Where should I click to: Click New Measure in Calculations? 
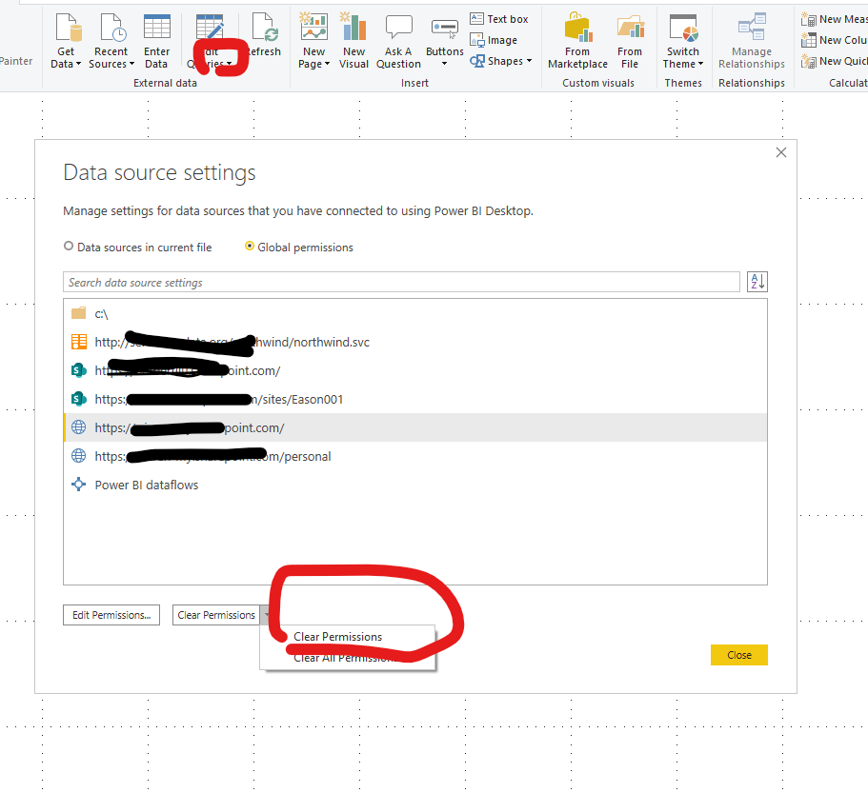(834, 19)
